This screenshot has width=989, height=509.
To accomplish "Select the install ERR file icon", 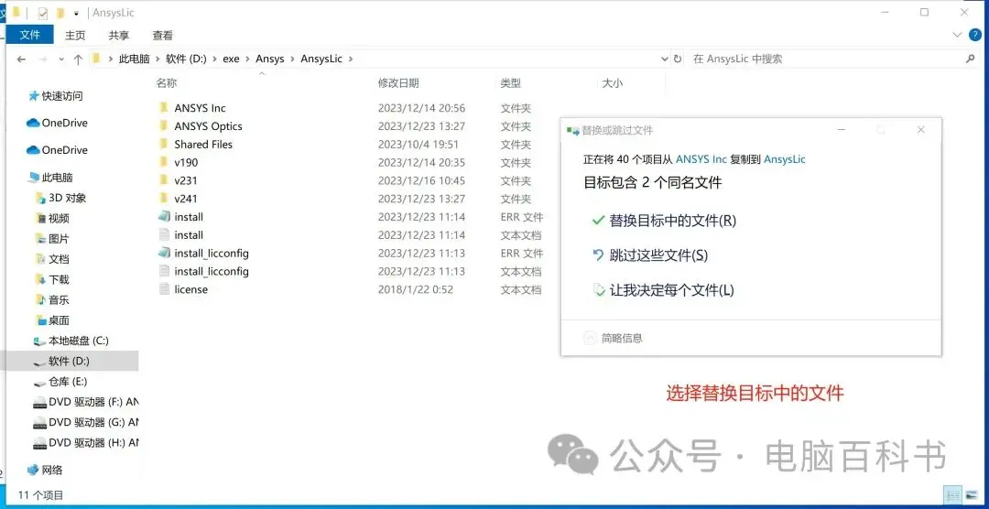I will click(164, 216).
